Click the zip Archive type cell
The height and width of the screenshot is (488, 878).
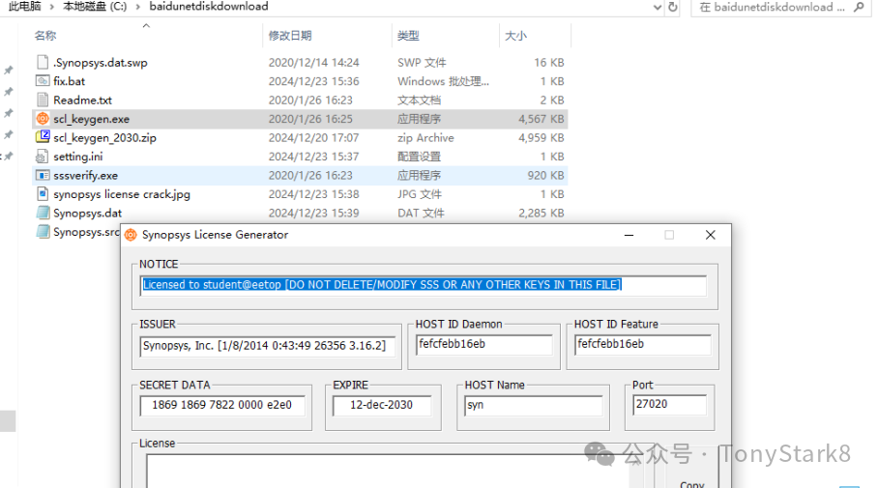[425, 137]
